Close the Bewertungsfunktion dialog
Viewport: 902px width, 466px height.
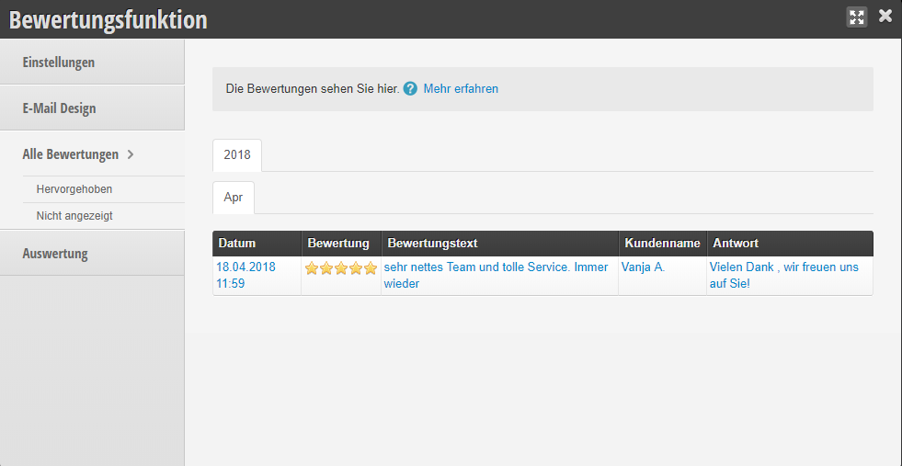click(x=885, y=17)
